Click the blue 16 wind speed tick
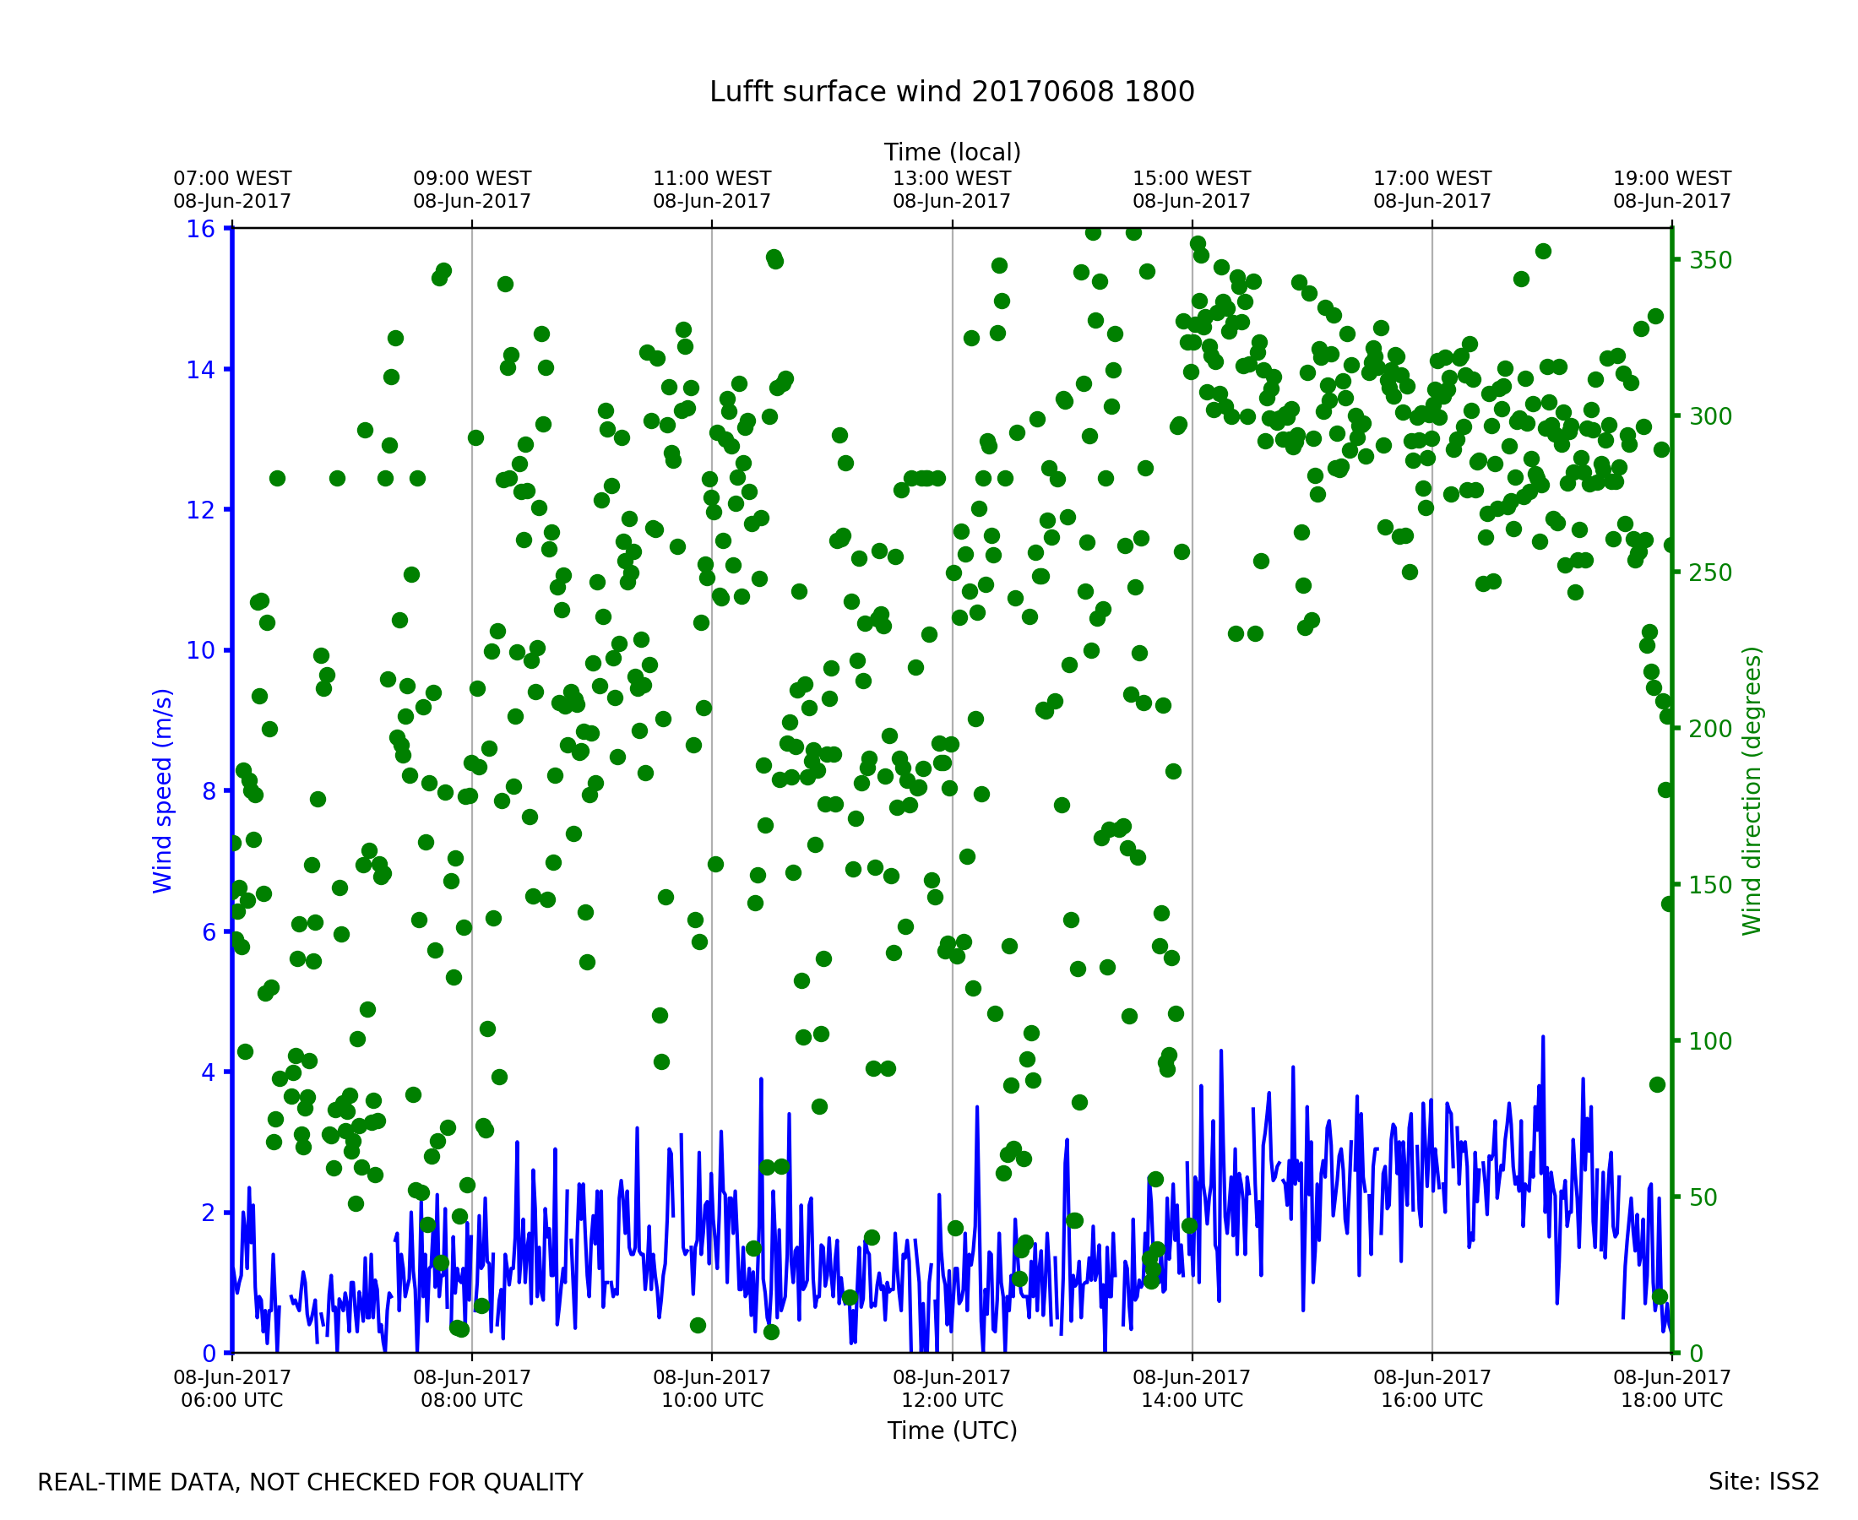 pyautogui.click(x=200, y=230)
